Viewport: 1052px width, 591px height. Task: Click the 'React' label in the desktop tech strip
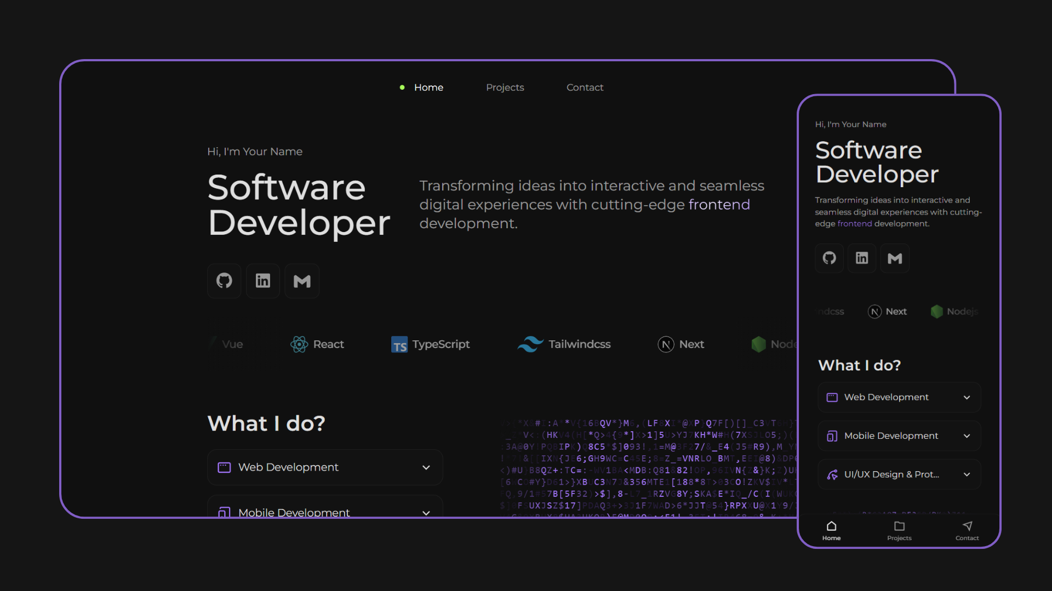pos(329,344)
